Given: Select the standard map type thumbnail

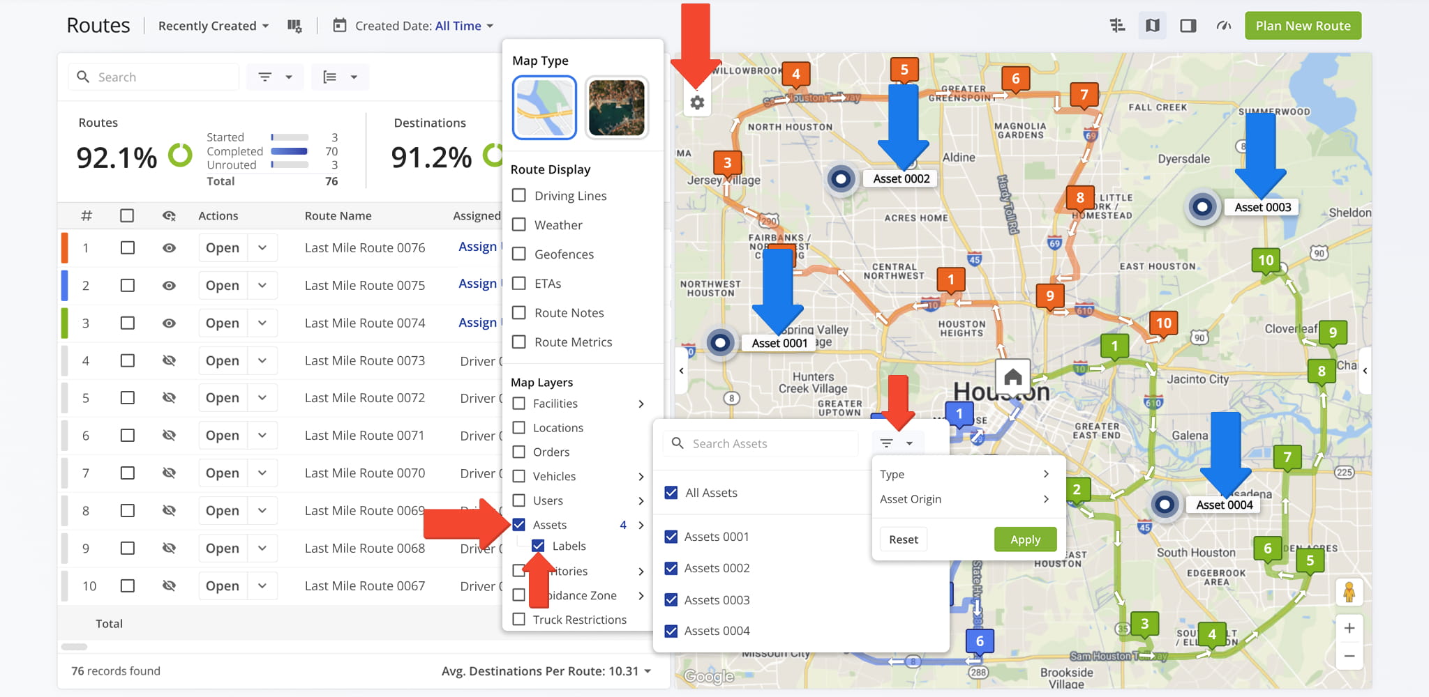Looking at the screenshot, I should tap(544, 108).
